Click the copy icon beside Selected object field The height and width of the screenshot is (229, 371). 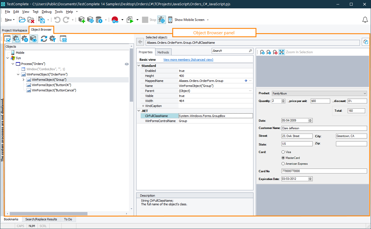tap(365, 42)
